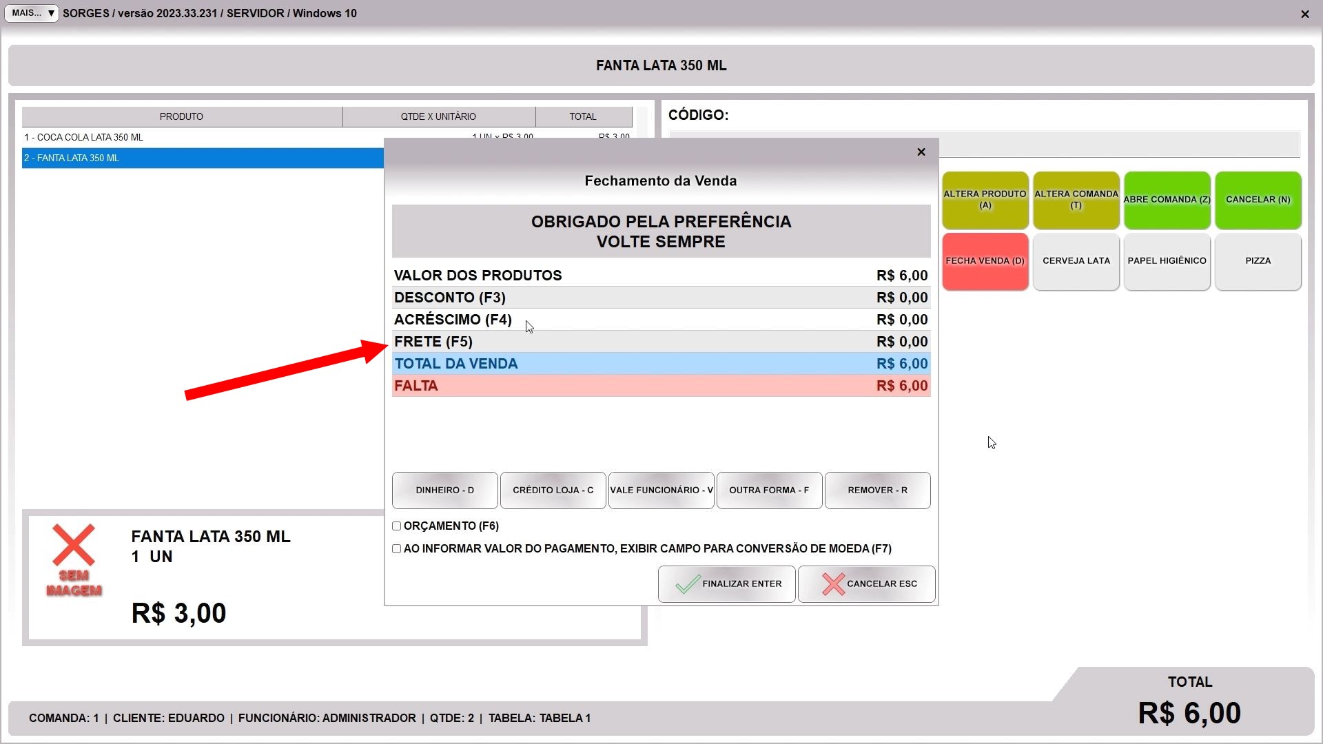Click the red FECHA VENDA (D) button

click(x=985, y=261)
